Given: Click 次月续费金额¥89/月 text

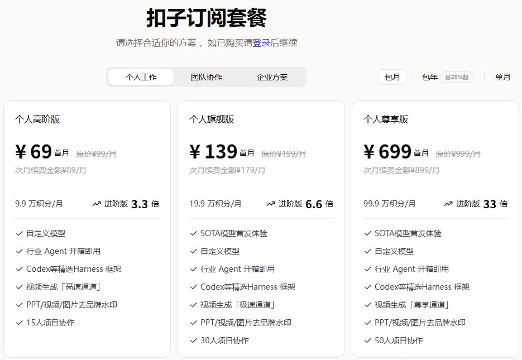Looking at the screenshot, I should pyautogui.click(x=51, y=170).
